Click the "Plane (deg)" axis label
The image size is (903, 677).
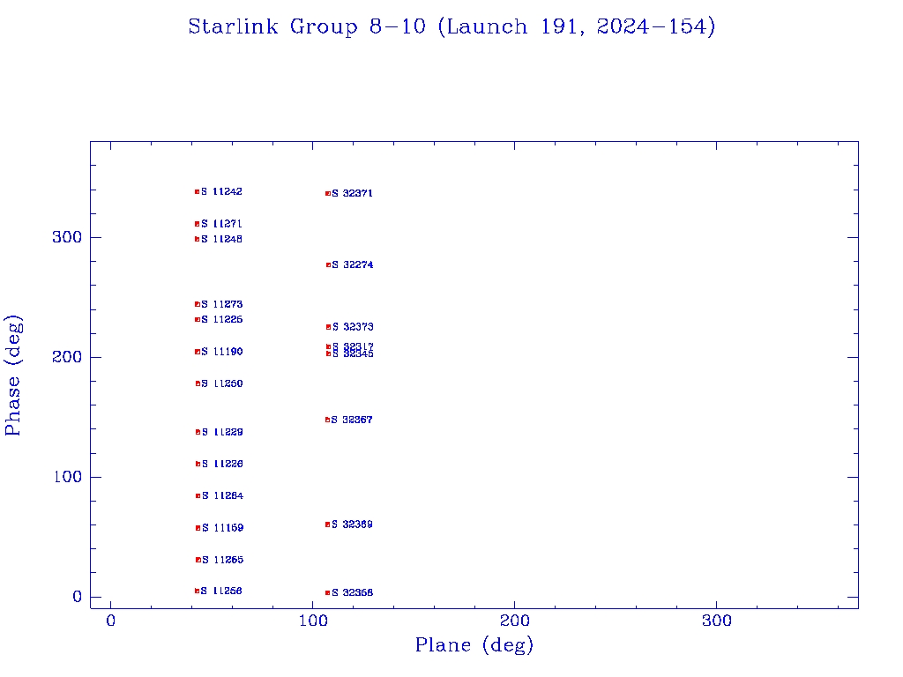coord(474,644)
